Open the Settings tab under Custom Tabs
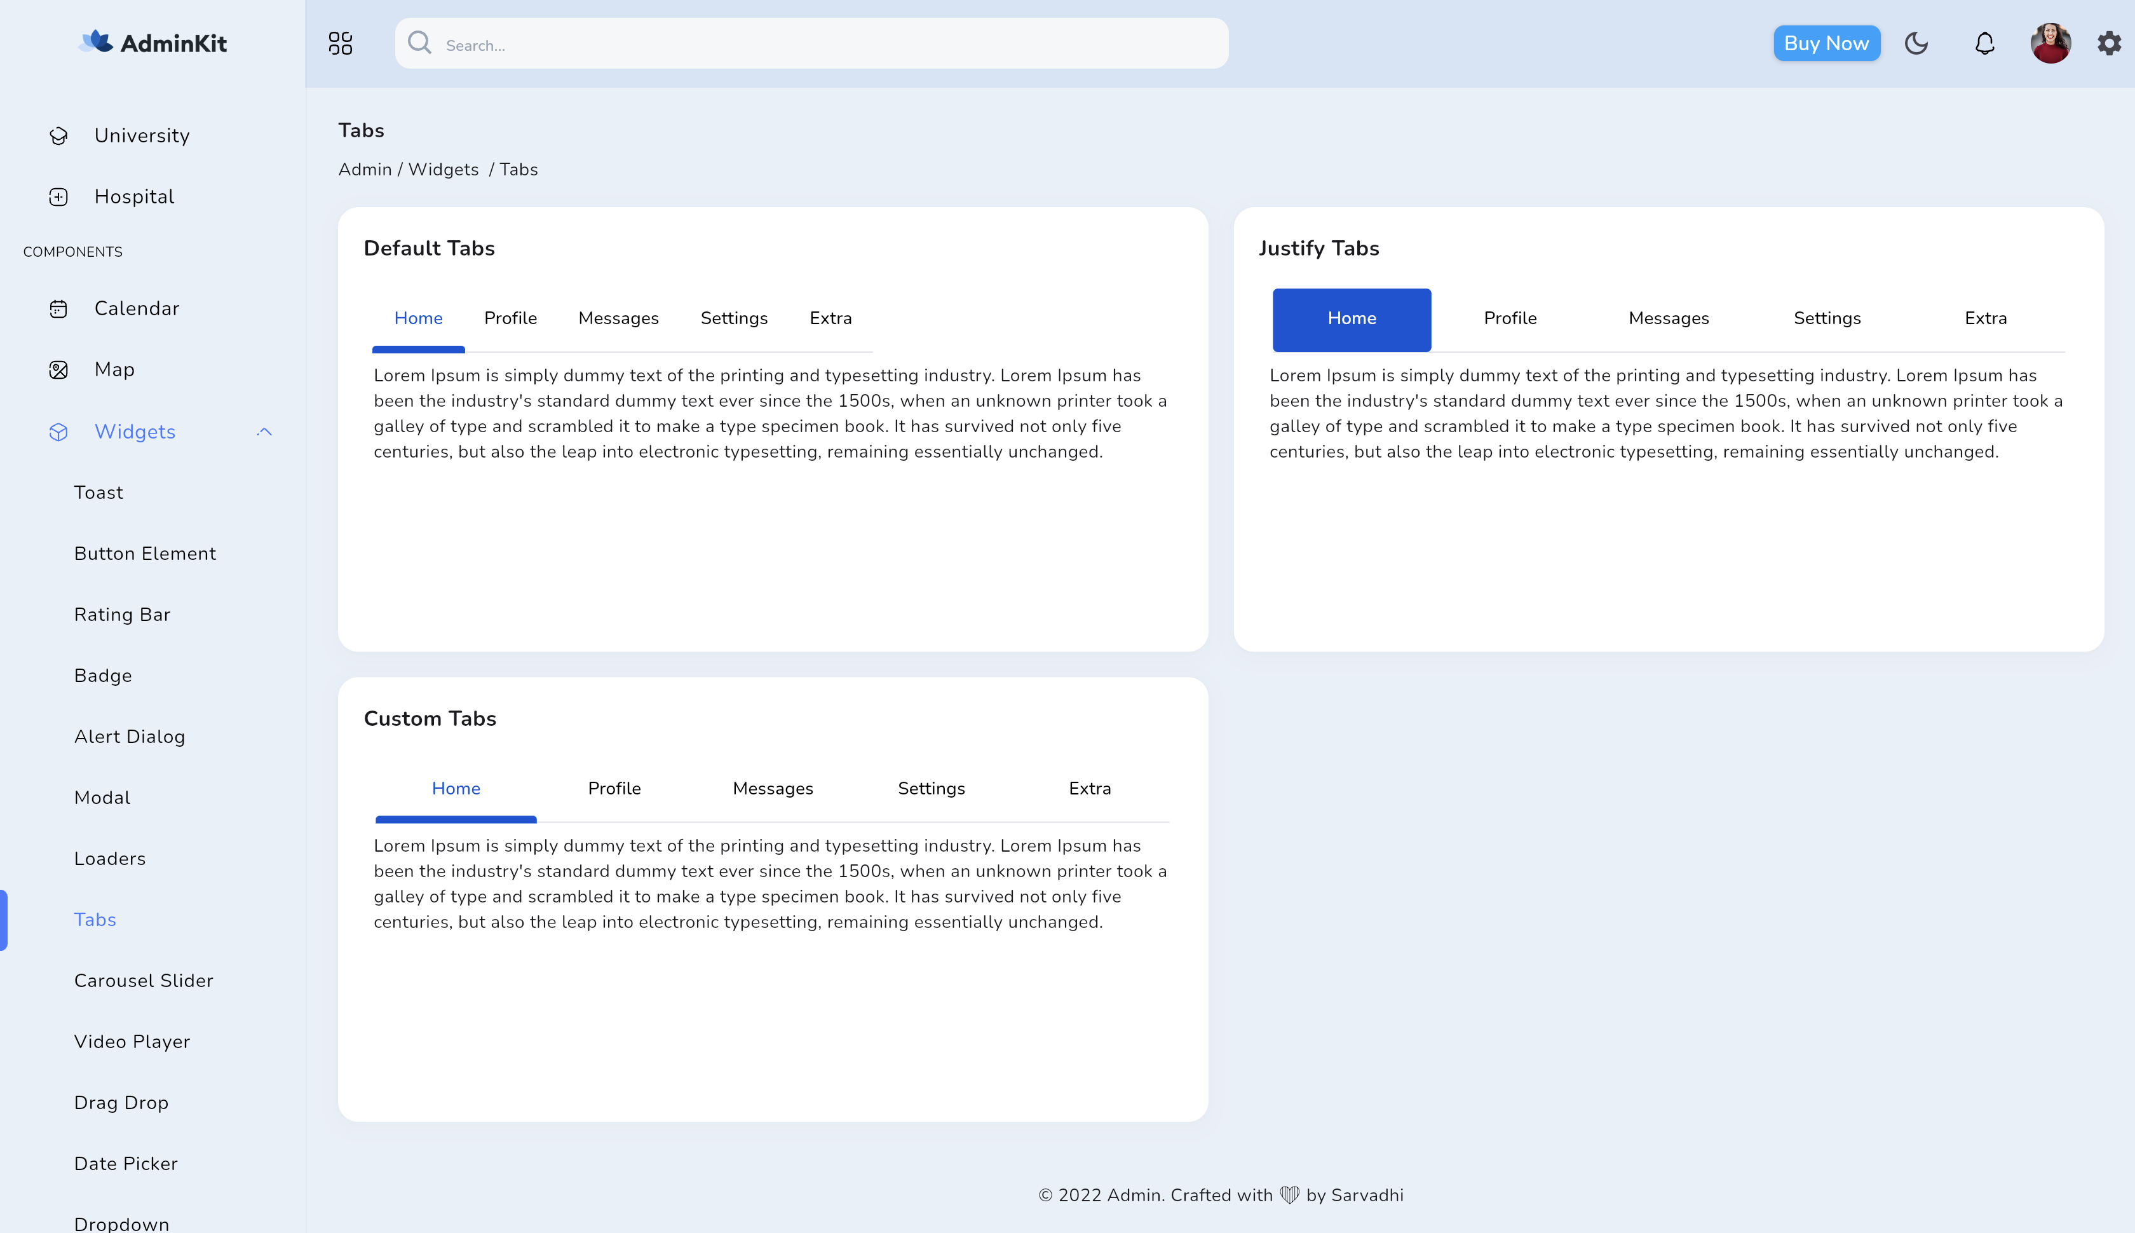 click(x=932, y=788)
